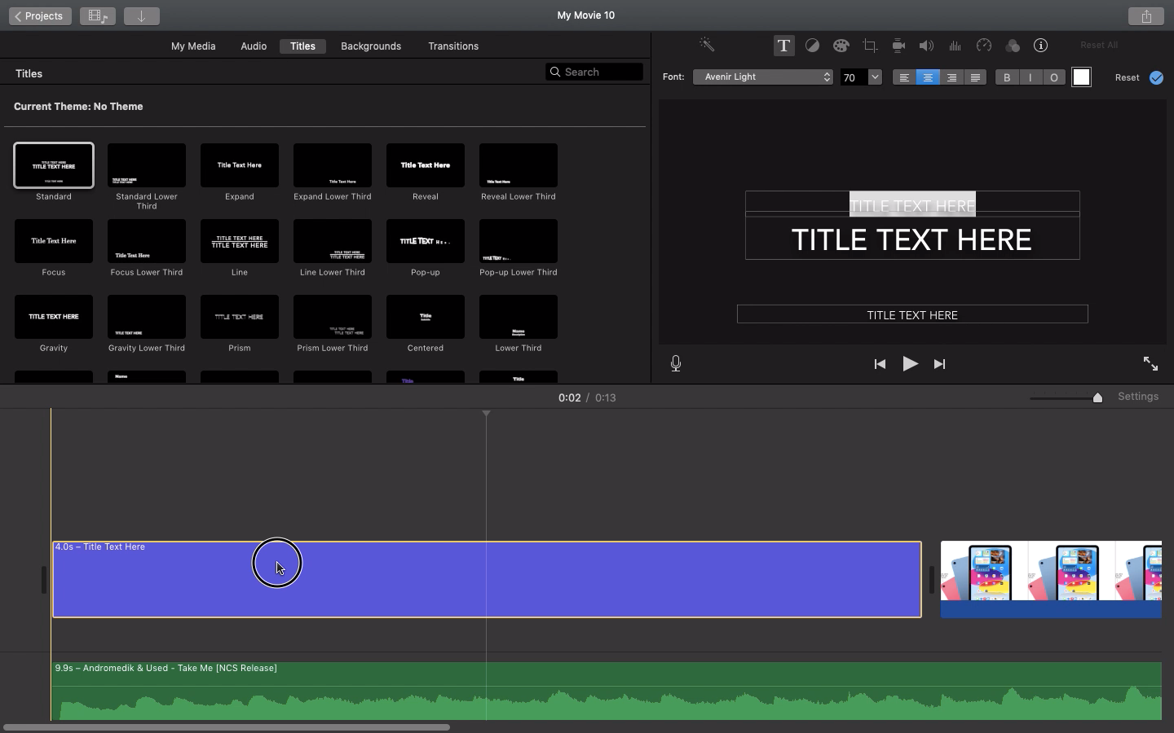Switch to the Transitions tab
This screenshot has height=733, width=1174.
[x=453, y=46]
